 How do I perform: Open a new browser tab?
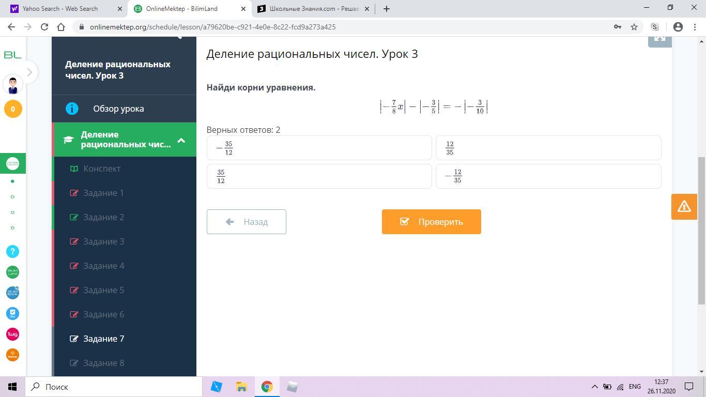pos(387,8)
